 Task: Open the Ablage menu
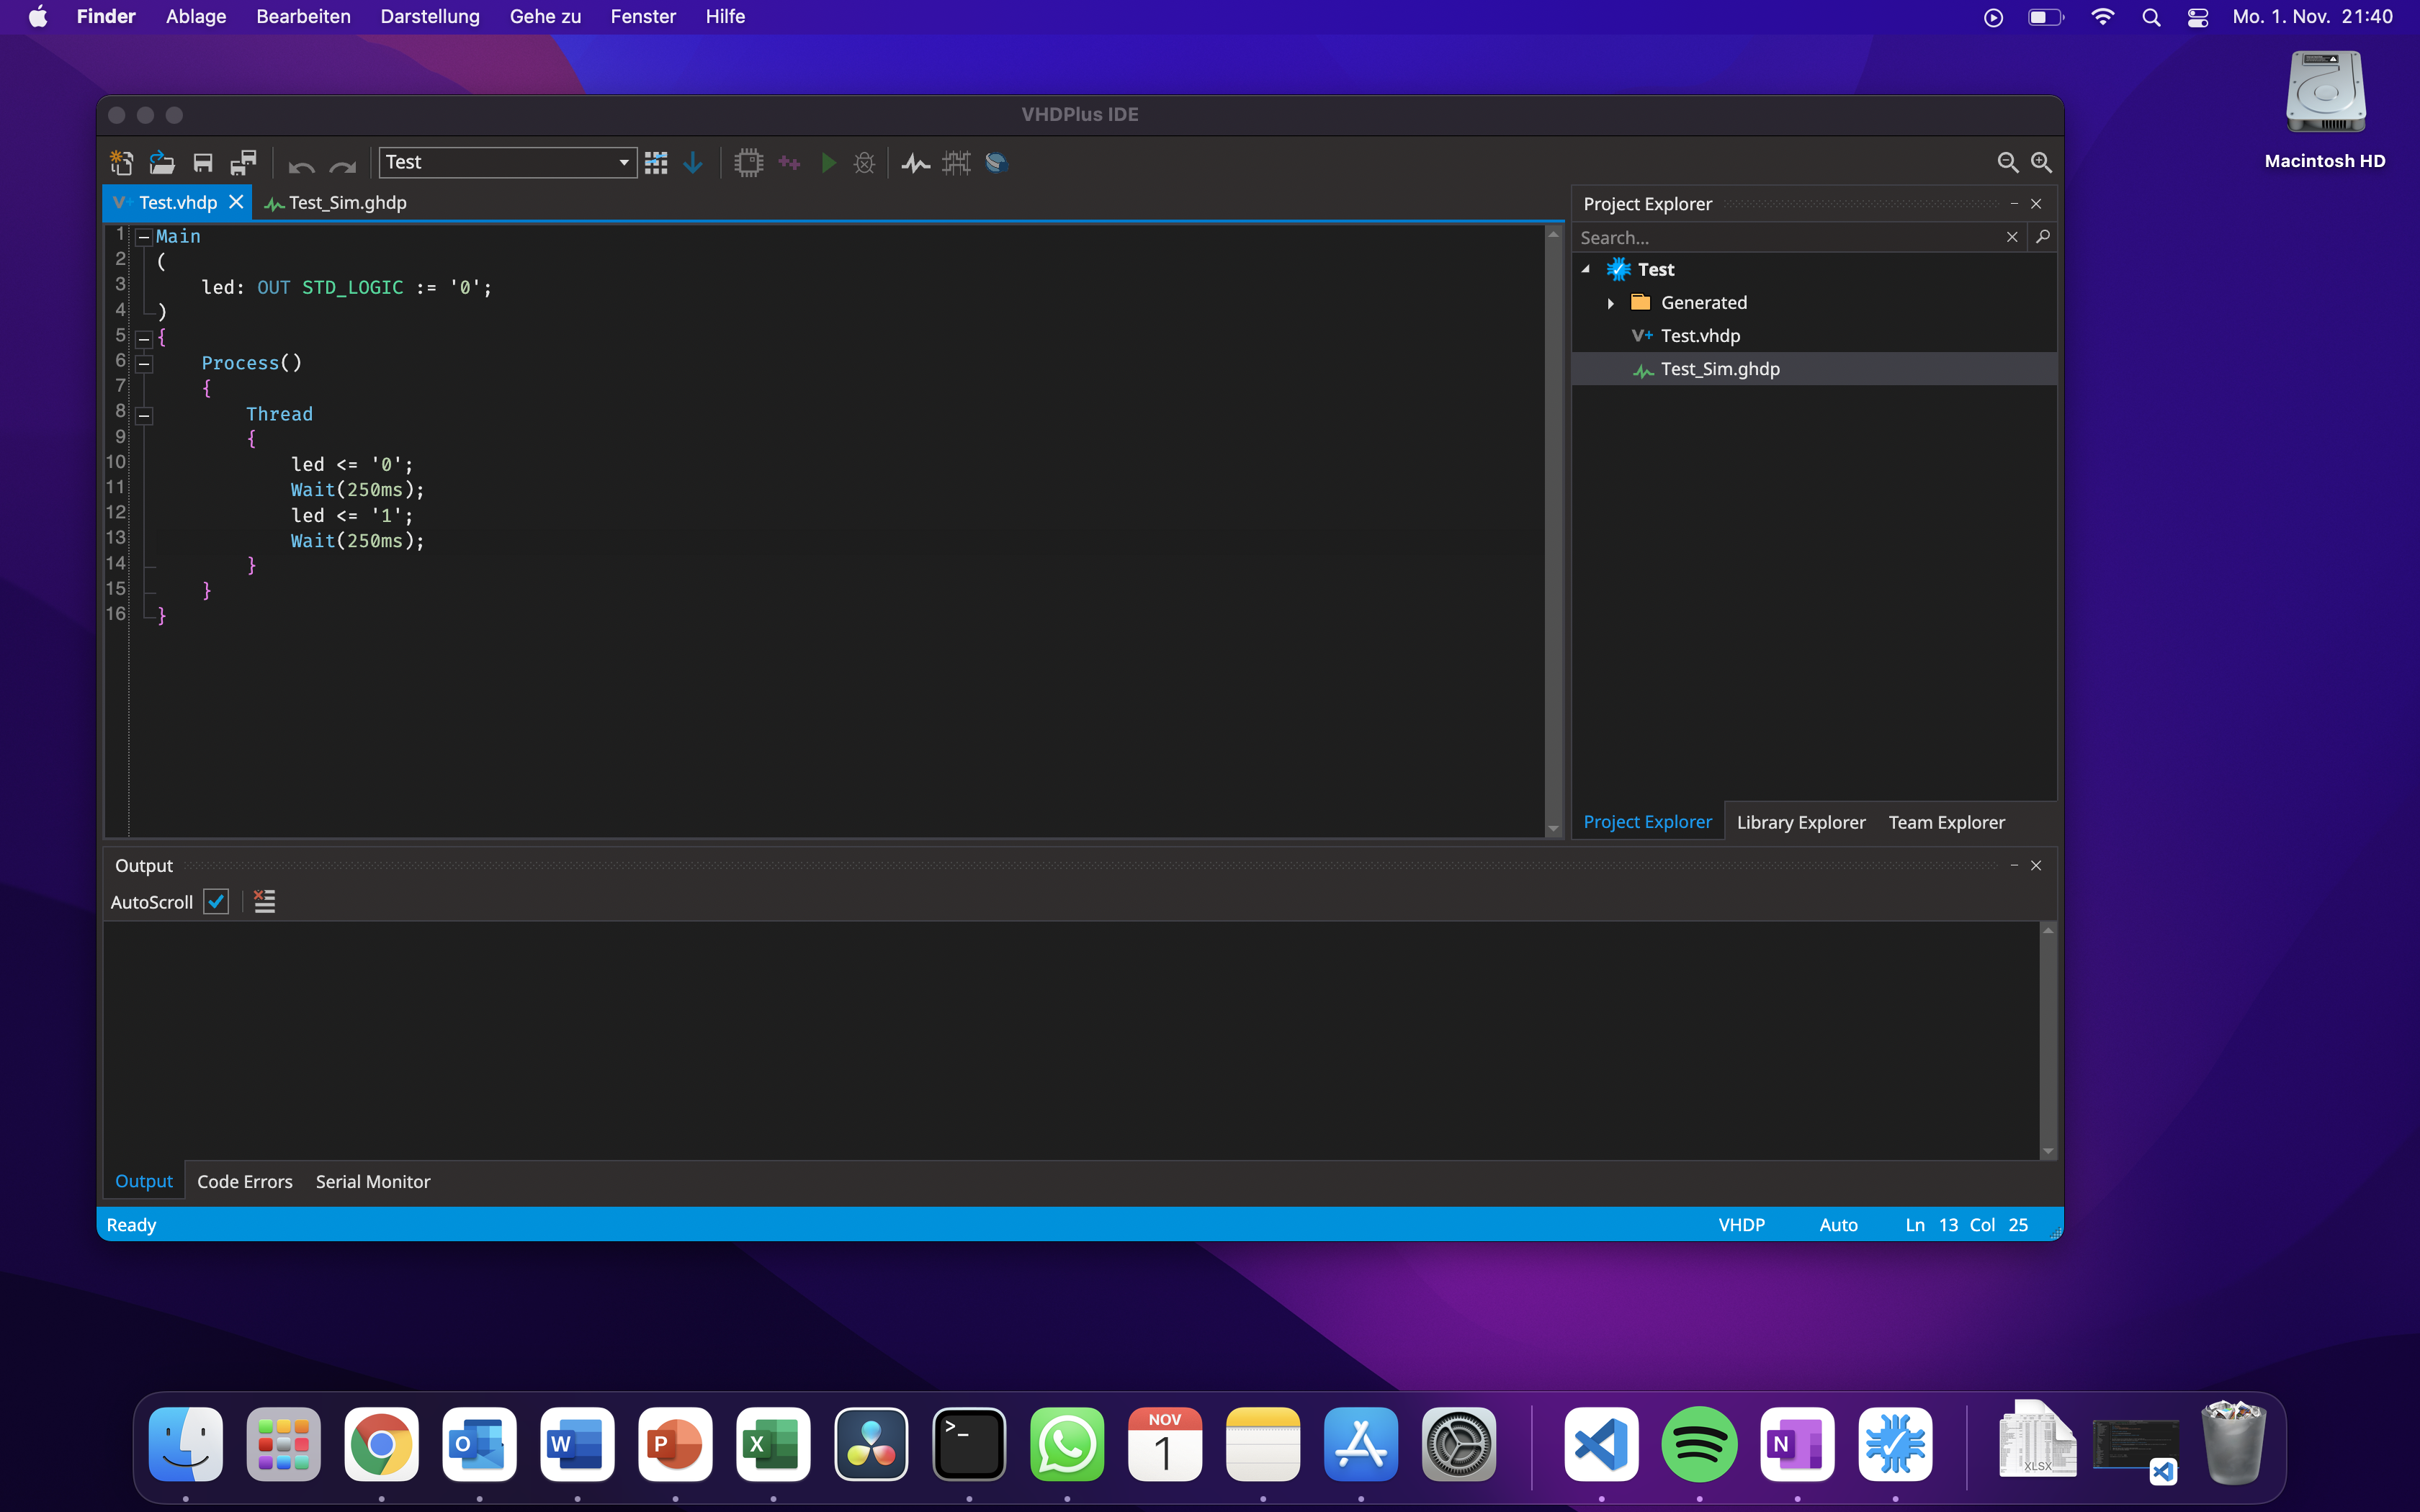tap(196, 17)
